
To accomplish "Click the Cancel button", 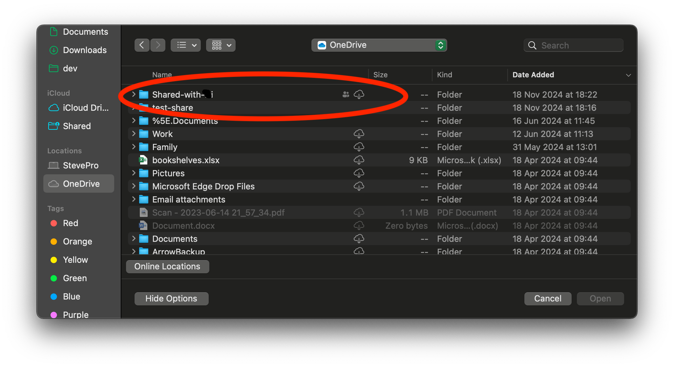I will [x=547, y=299].
